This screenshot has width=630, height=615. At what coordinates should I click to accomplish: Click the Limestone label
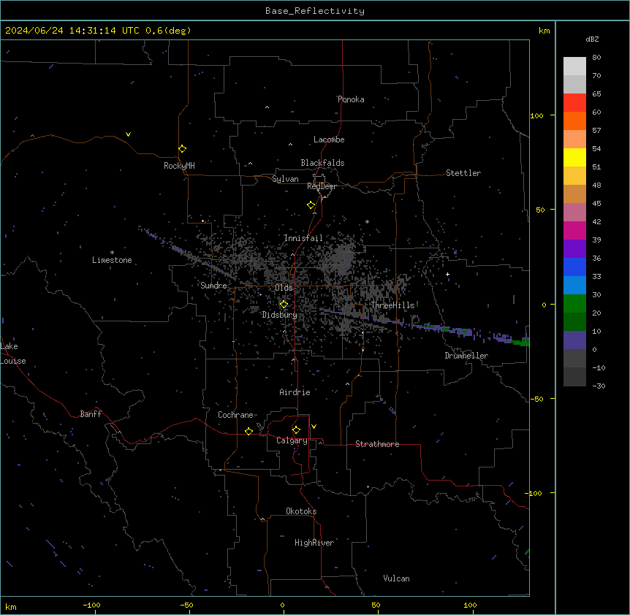[112, 260]
